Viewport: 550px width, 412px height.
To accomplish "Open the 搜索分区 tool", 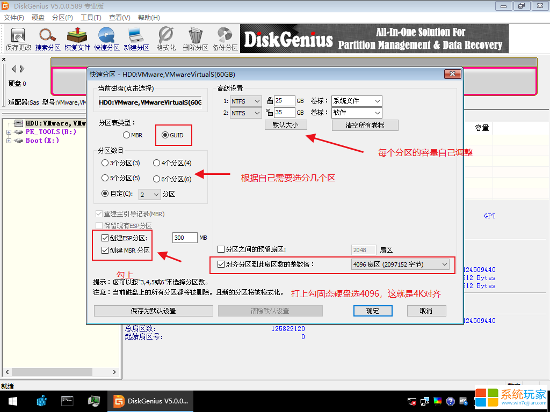I will (48, 39).
